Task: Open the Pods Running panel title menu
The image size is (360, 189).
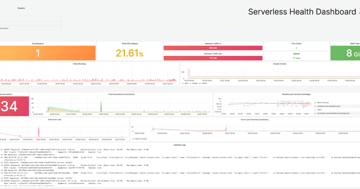Action: click(79, 64)
